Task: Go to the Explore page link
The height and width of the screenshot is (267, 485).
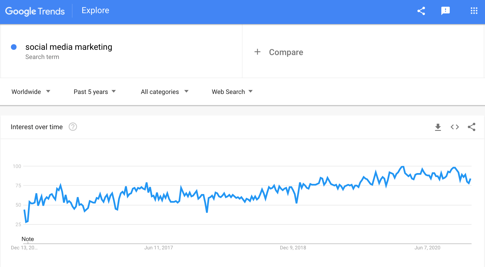Action: point(95,11)
